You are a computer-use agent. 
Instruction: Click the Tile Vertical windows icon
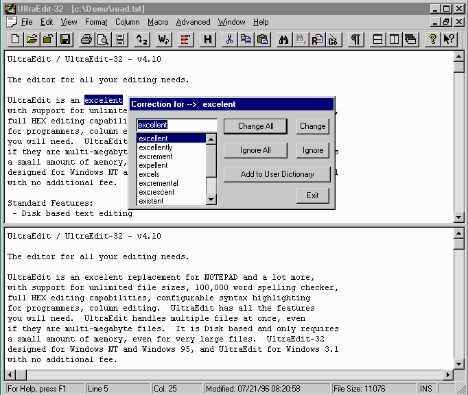coord(395,39)
